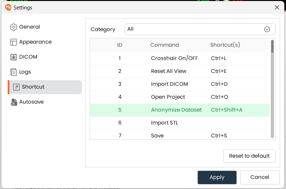Click the app logo in title bar
Viewport: 286px width, 189px height.
point(8,7)
